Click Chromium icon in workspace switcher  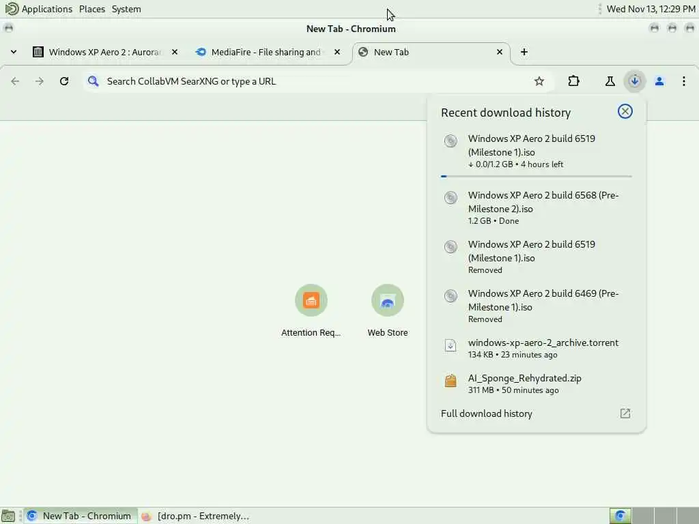click(x=620, y=516)
